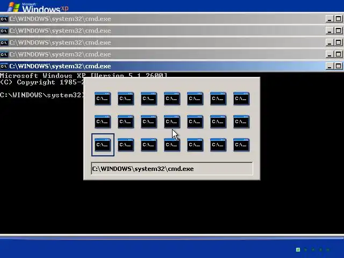The height and width of the screenshot is (258, 344).
Task: Pick third cmd icon in switcher's top row
Action: click(x=149, y=98)
